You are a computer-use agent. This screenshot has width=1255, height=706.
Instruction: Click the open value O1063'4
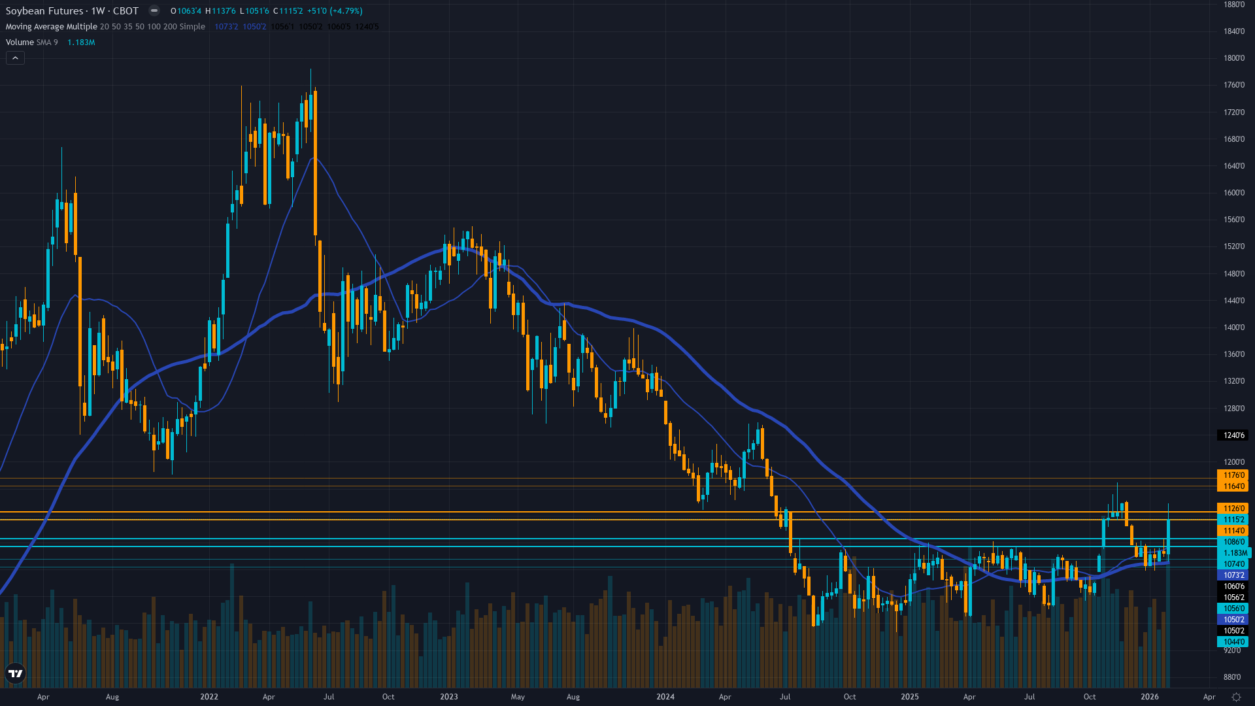186,11
